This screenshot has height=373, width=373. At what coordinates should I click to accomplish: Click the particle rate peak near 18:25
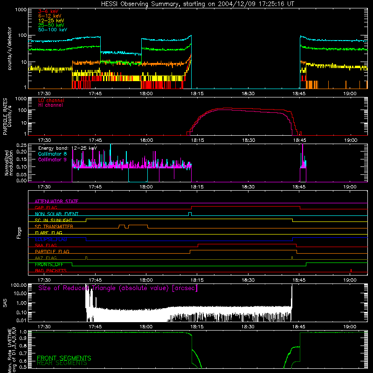(x=227, y=109)
